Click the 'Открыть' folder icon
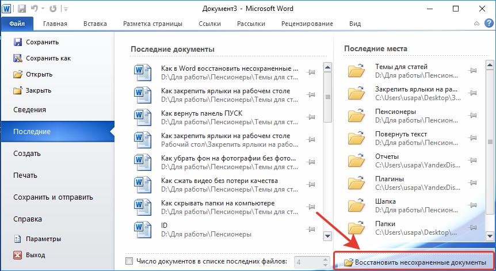Viewport: 496px width, 271px height. point(18,74)
